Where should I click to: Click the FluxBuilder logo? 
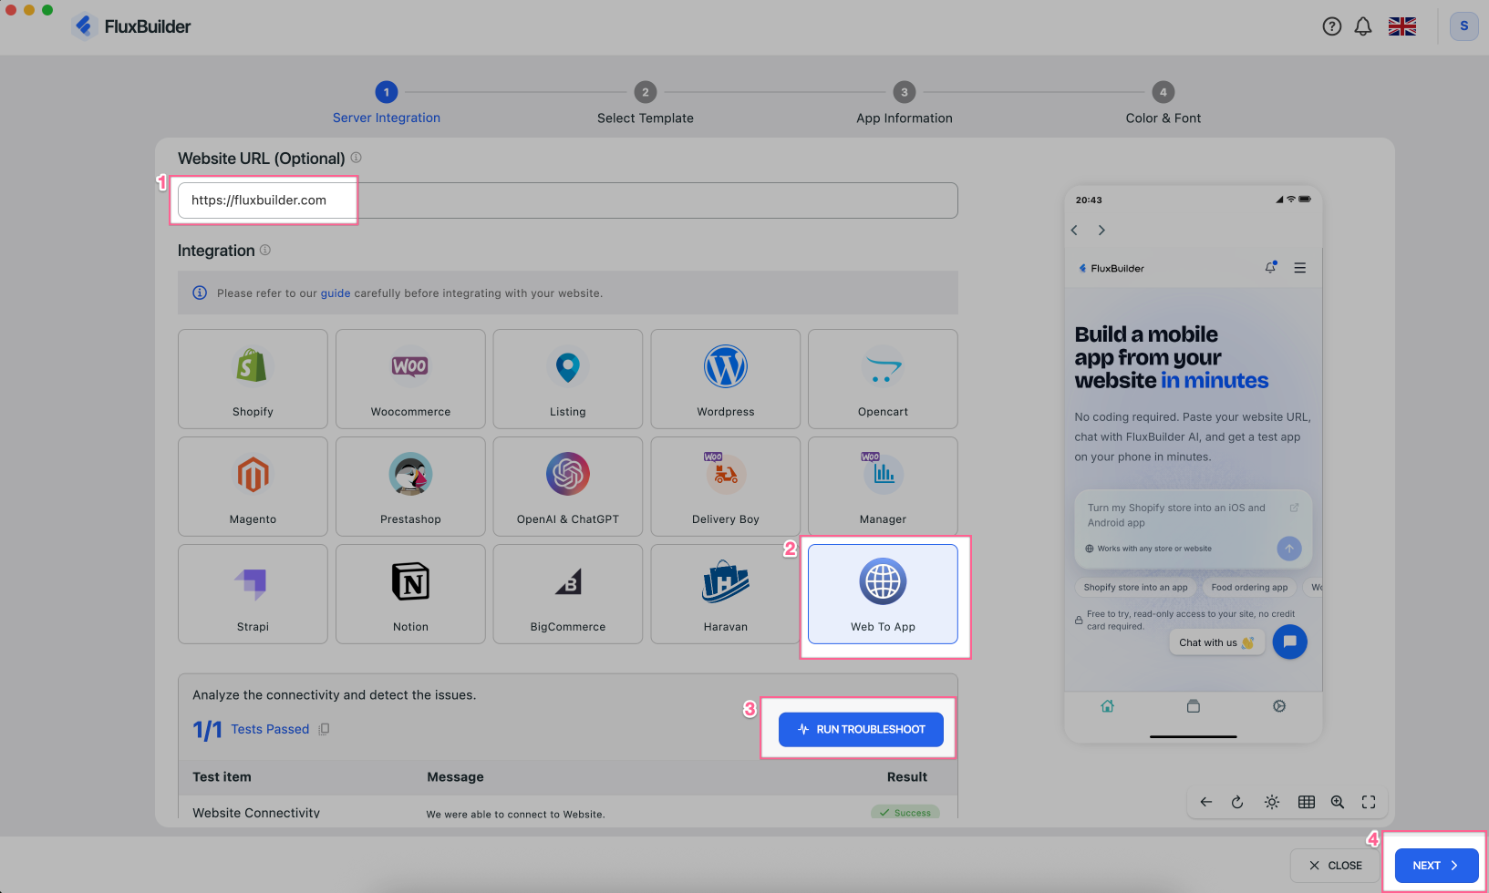(132, 26)
